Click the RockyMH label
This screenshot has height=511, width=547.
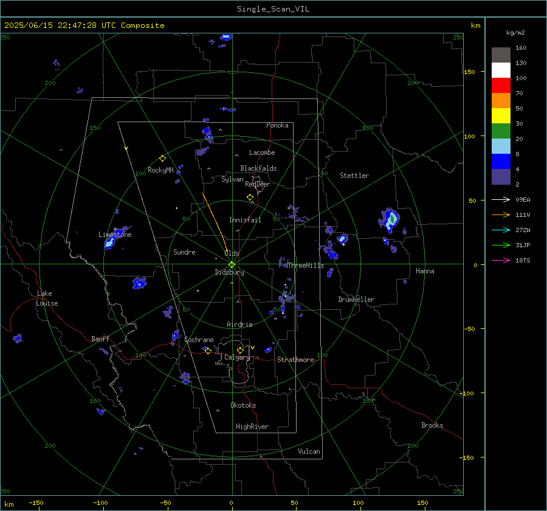(160, 170)
